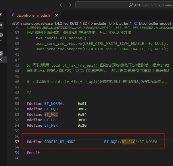
Task: Toggle search details with the ellipsis button
Action: point(1,41)
